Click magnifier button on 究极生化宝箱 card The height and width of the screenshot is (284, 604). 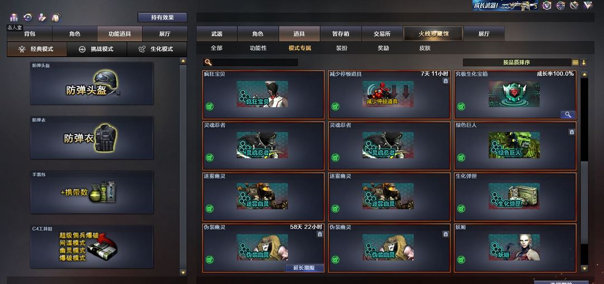click(568, 114)
